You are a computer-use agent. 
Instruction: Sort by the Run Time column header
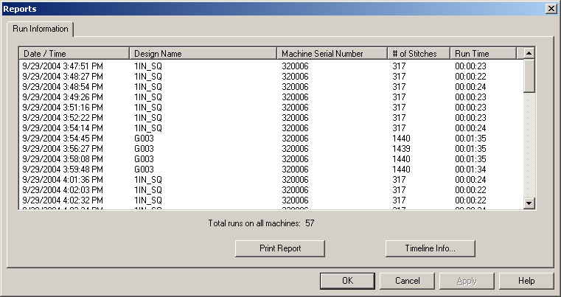click(x=484, y=54)
